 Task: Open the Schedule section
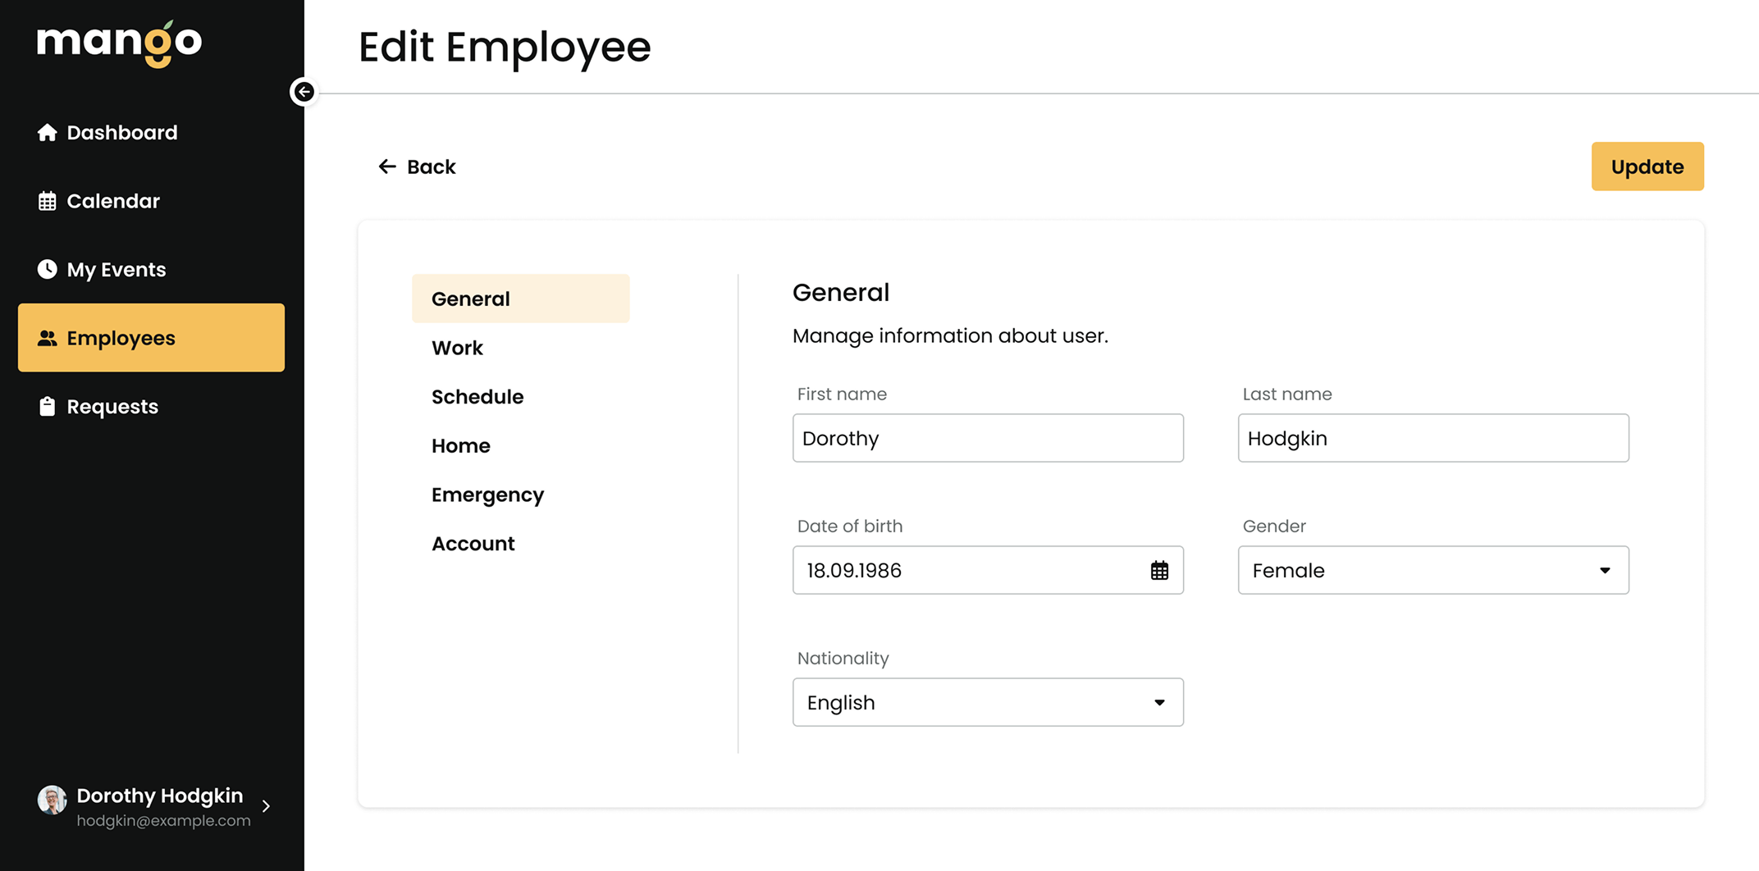click(x=477, y=396)
